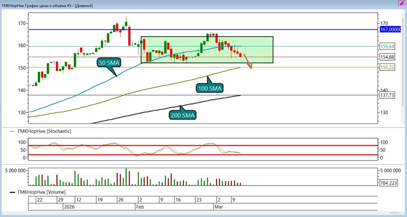Click date 26 on the time axis
Viewport: 407px width, 217px height.
click(x=120, y=200)
